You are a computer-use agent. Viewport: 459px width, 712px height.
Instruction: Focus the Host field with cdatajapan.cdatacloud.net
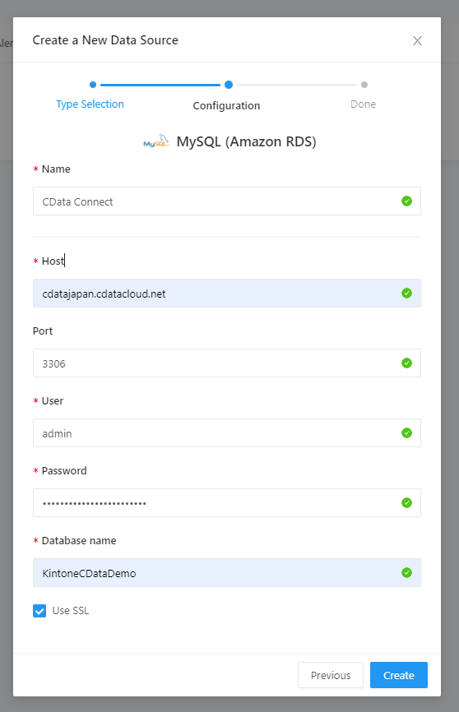pyautogui.click(x=227, y=294)
